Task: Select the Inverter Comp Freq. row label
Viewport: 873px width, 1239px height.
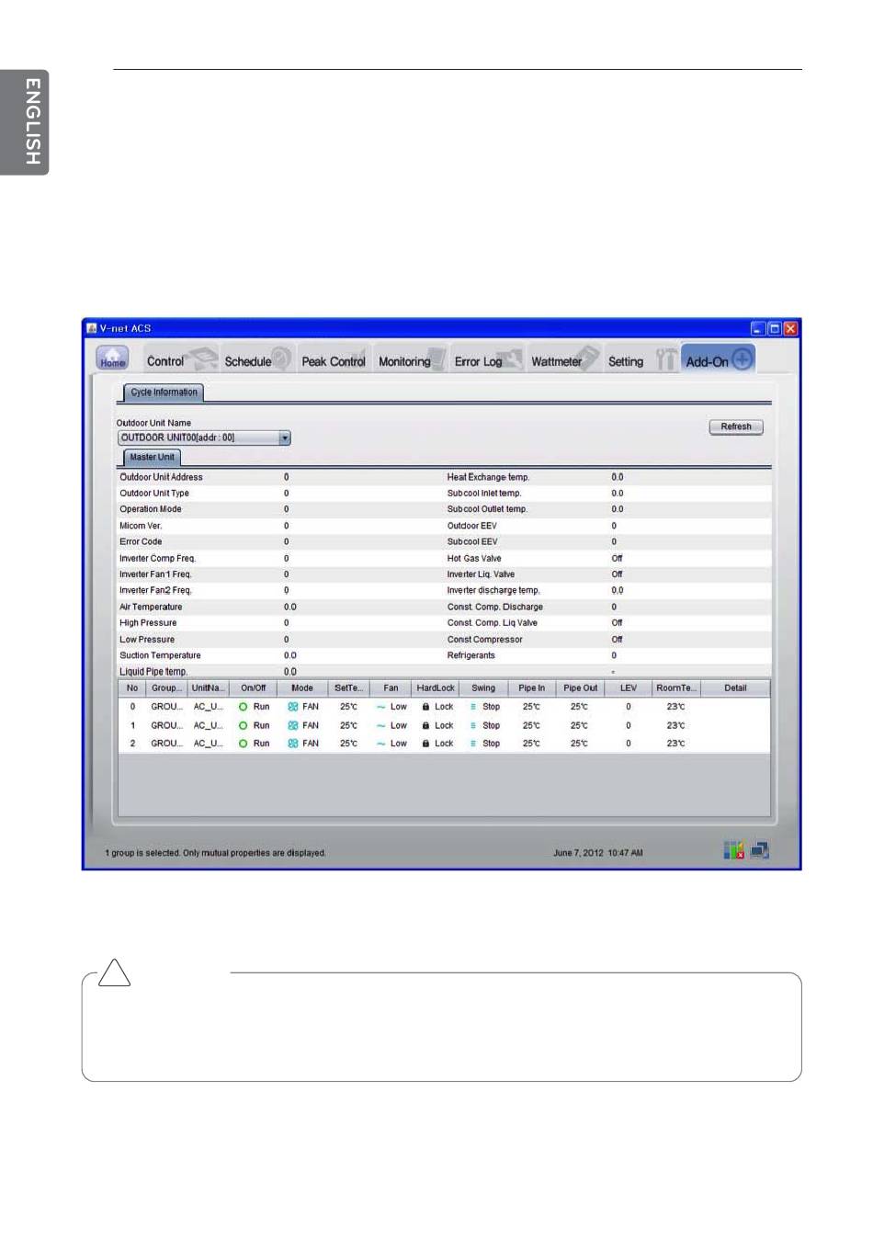Action: pyautogui.click(x=157, y=559)
